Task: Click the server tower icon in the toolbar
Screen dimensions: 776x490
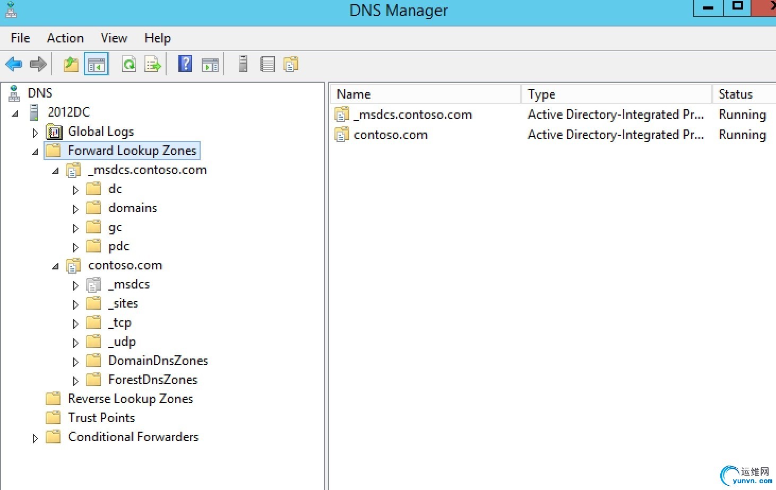Action: 243,64
